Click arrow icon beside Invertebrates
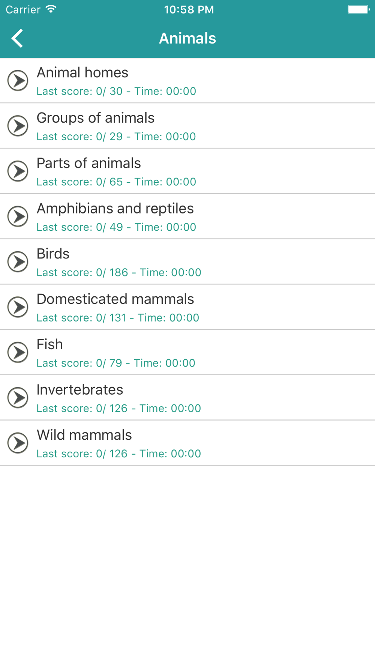Image resolution: width=375 pixels, height=667 pixels. coord(18,398)
